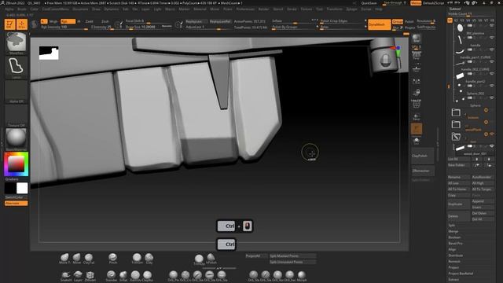Select the hPolish brush
The height and width of the screenshot is (283, 503).
(211, 259)
